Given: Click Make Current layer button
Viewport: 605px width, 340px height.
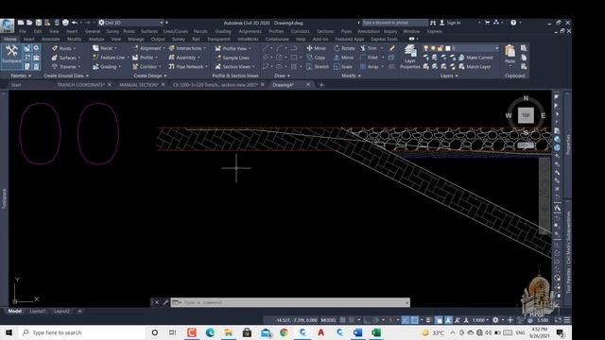Looking at the screenshot, I should click(475, 58).
